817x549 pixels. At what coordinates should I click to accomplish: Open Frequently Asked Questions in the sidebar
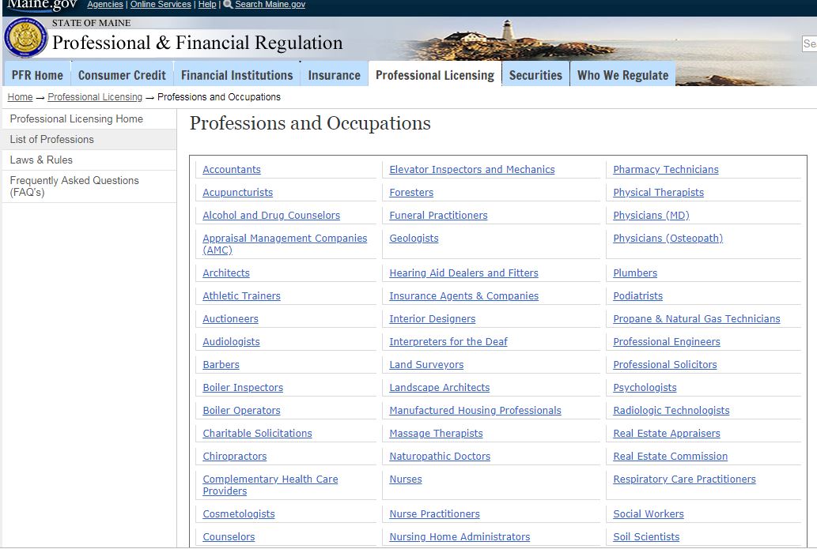click(x=74, y=186)
